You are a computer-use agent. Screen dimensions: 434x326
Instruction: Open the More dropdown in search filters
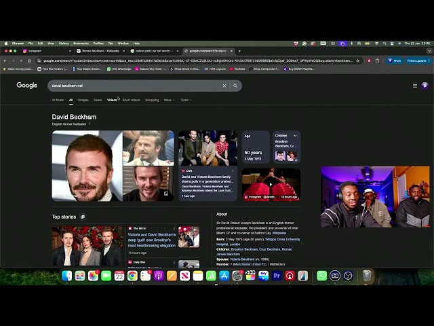click(x=169, y=100)
